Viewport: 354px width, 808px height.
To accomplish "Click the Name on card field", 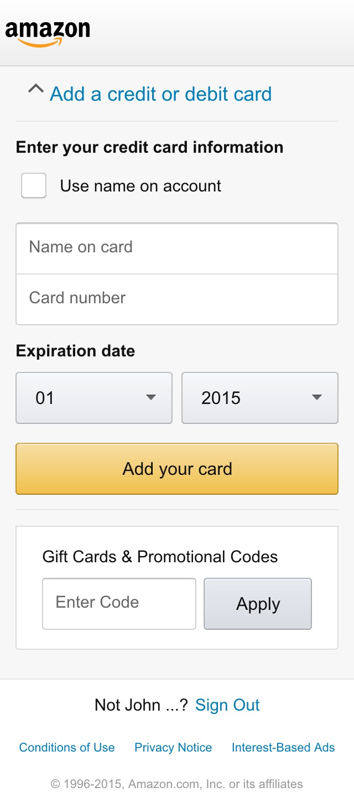I will [x=177, y=247].
